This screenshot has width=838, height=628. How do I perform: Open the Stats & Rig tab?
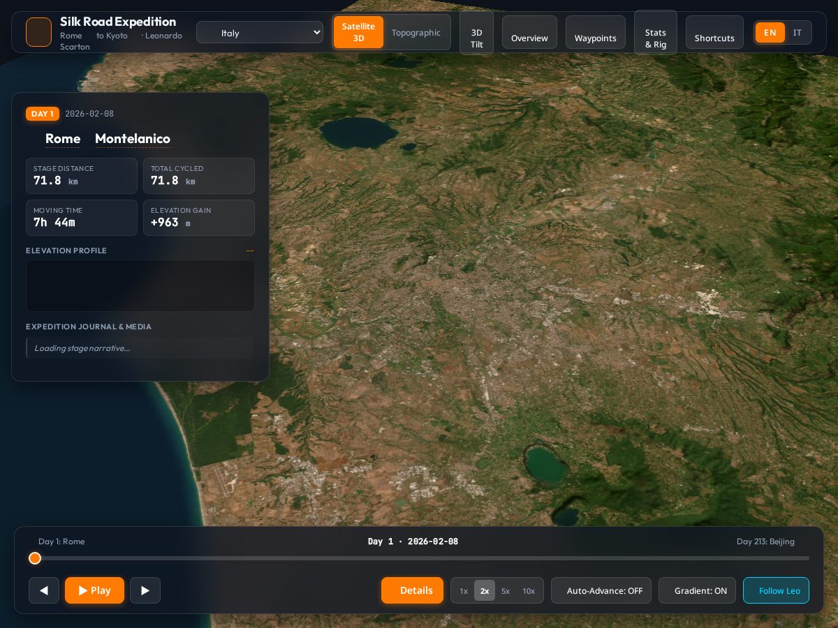656,33
